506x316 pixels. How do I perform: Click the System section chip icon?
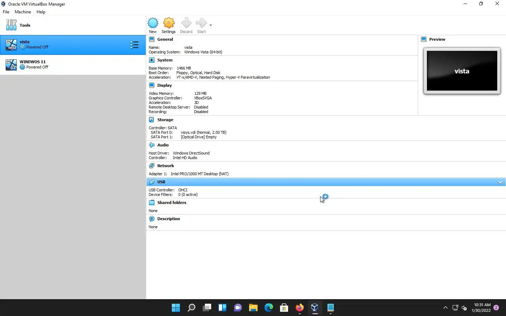152,60
